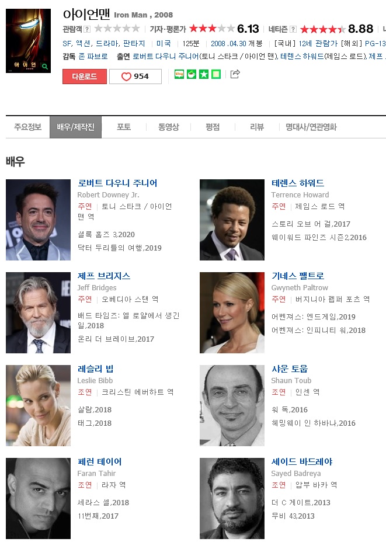Click the green square memo icon

216,74
